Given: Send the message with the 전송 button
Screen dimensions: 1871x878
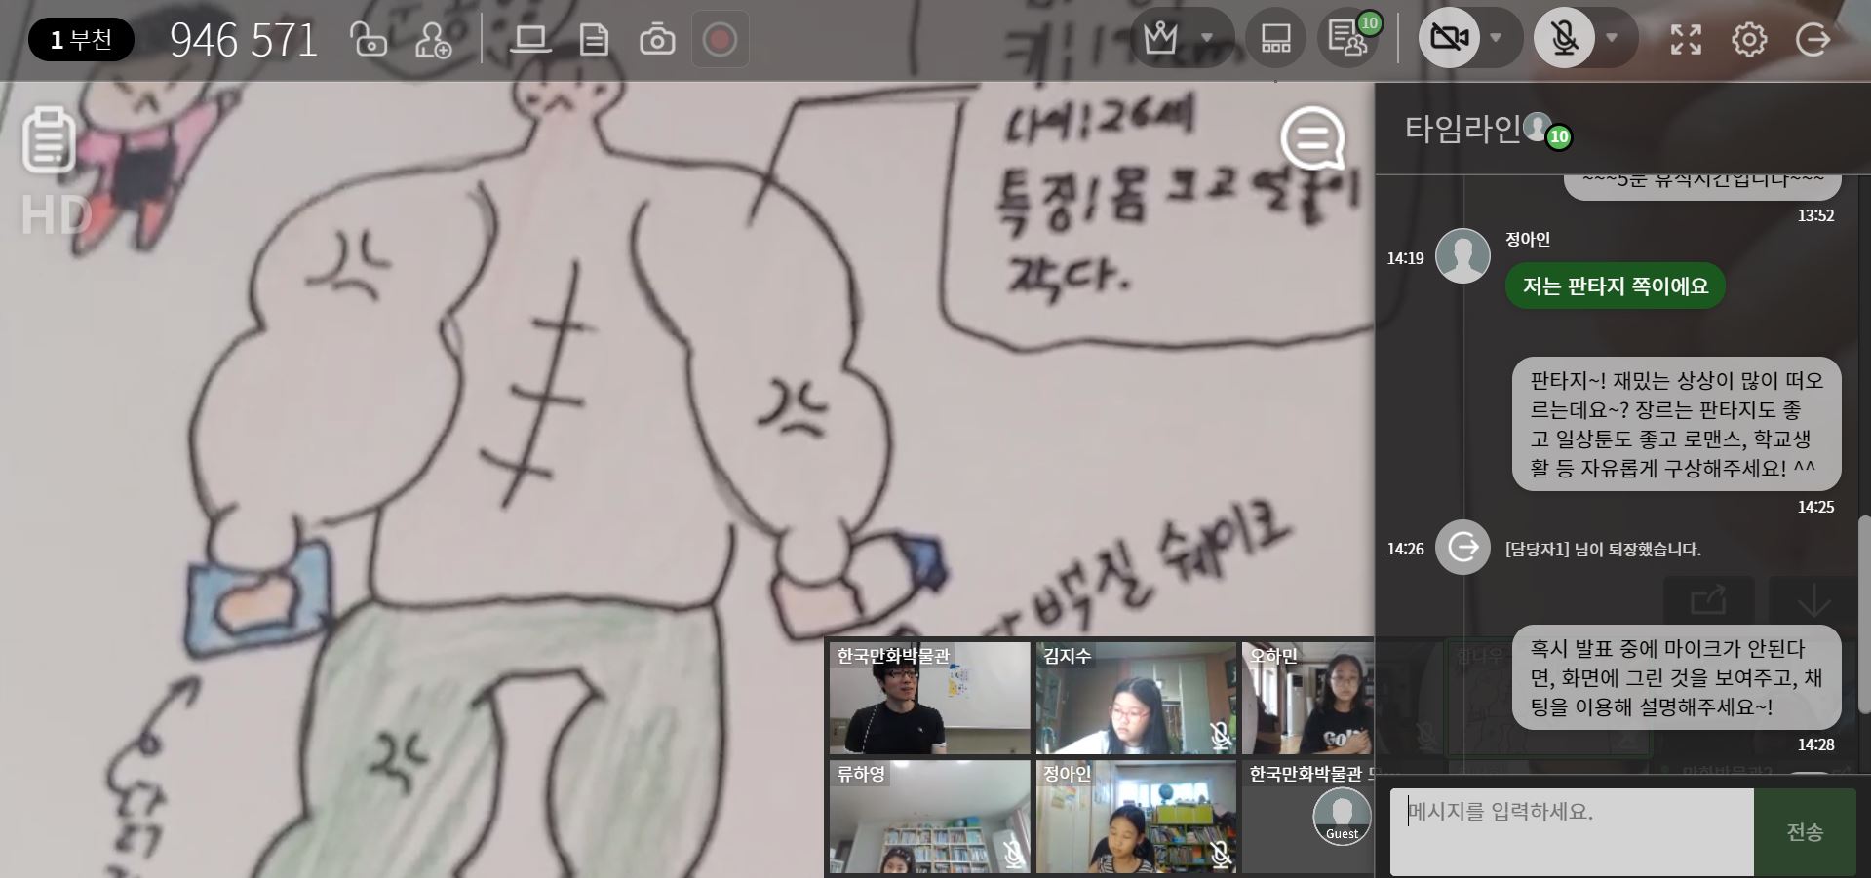Looking at the screenshot, I should [1805, 832].
